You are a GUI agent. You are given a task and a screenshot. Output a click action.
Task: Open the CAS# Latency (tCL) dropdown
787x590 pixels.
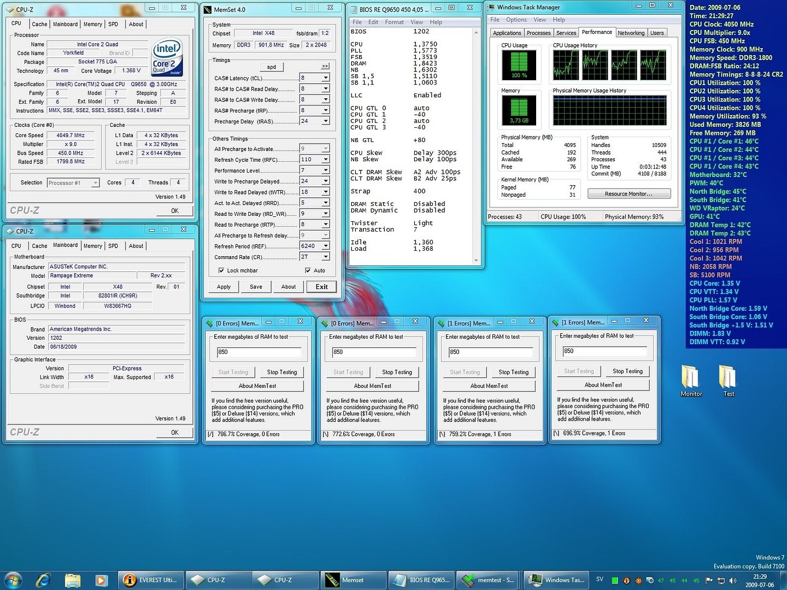click(326, 78)
